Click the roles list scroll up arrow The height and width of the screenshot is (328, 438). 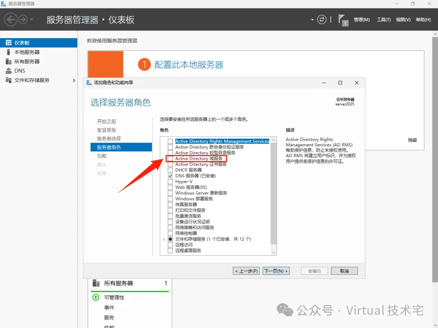(x=273, y=140)
